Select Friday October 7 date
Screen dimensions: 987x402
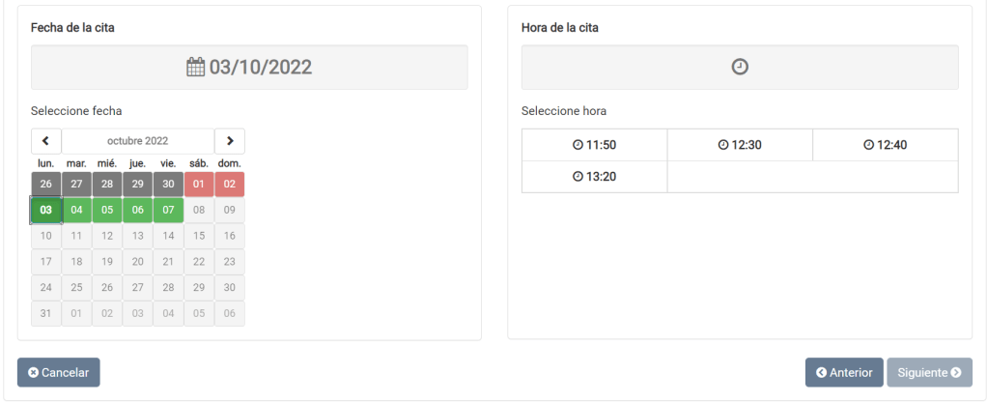(168, 210)
